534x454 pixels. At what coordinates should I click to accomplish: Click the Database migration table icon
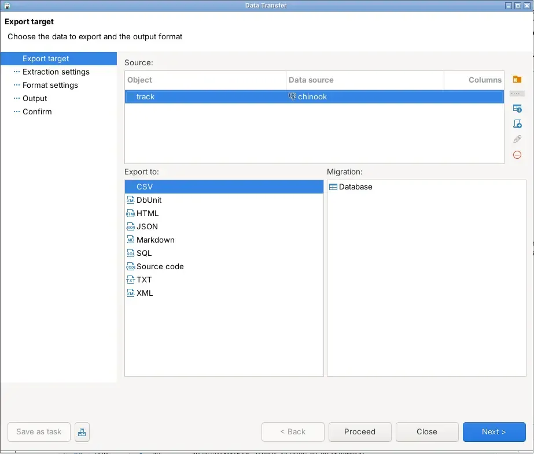[x=333, y=187]
